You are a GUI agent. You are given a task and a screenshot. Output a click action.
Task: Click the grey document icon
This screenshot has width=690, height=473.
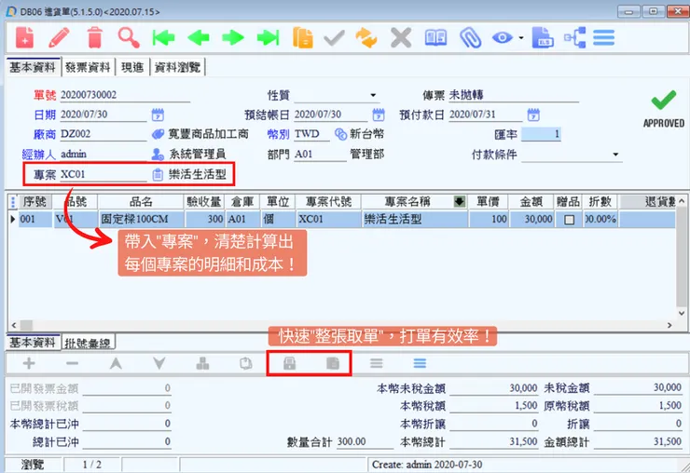pyautogui.click(x=333, y=363)
